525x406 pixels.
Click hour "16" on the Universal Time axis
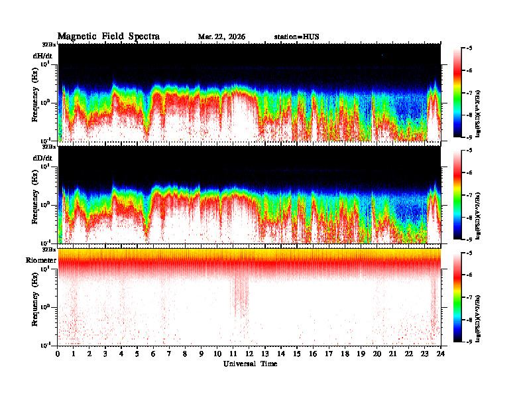(313, 354)
